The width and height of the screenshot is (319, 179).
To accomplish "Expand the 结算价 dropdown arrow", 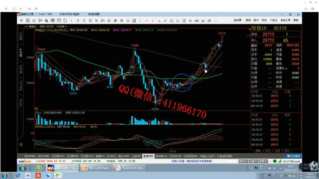I will click(286, 68).
